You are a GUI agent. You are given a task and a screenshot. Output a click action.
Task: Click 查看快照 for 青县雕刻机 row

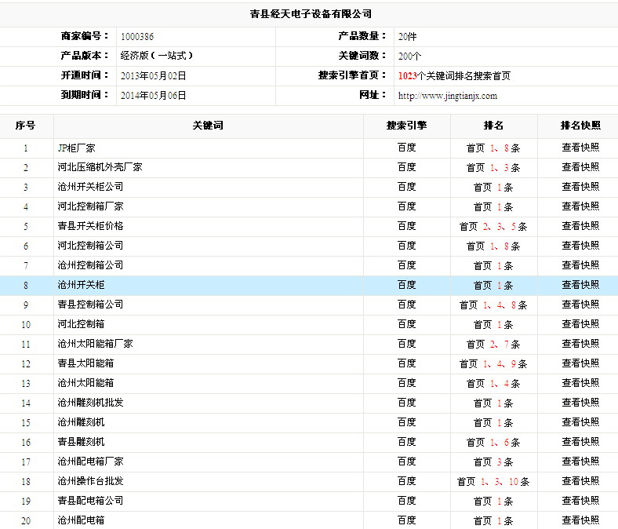click(580, 442)
